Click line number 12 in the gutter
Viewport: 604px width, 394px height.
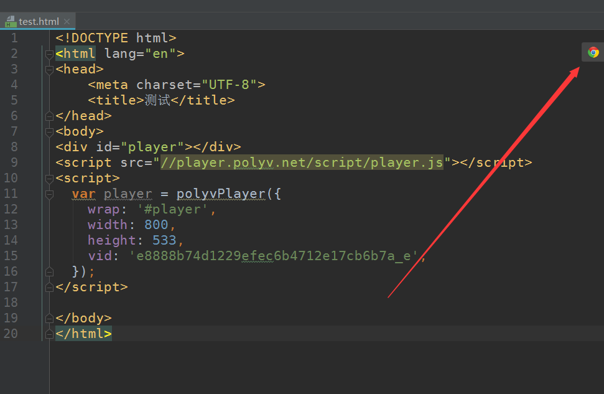point(11,209)
